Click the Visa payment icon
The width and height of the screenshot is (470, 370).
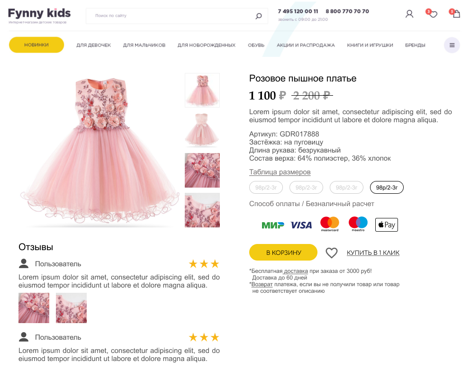[301, 225]
